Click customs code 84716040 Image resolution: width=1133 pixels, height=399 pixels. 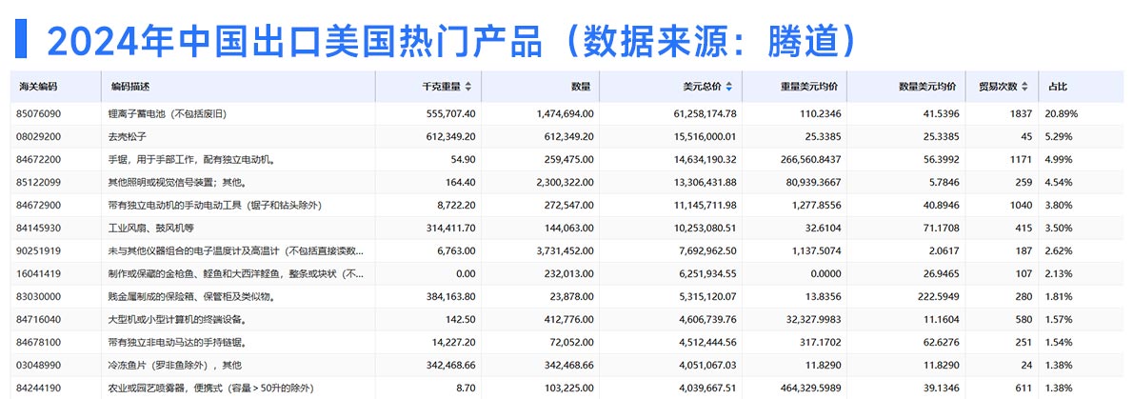[37, 320]
